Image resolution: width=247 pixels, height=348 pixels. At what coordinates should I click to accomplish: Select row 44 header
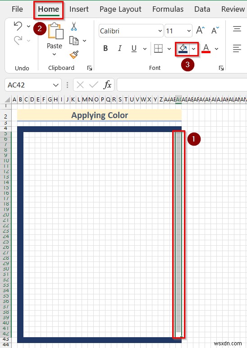coord(5,345)
